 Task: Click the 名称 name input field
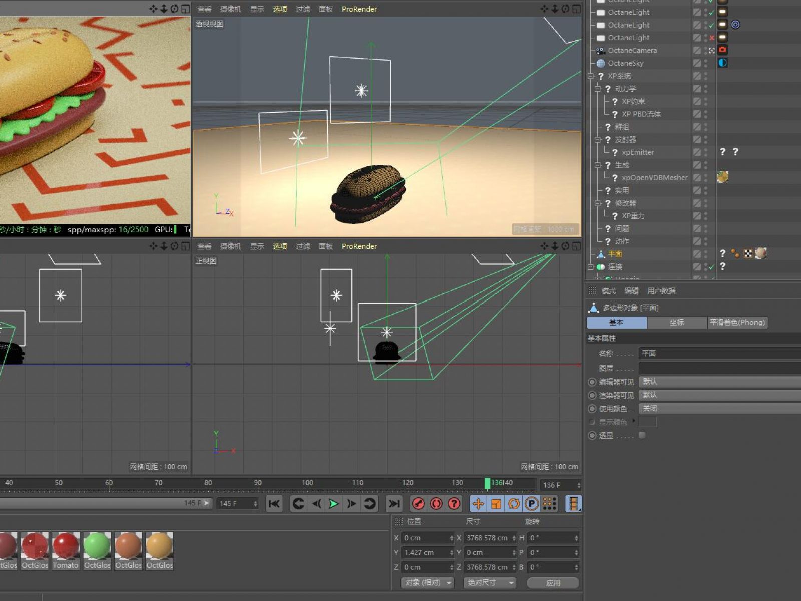pos(719,353)
